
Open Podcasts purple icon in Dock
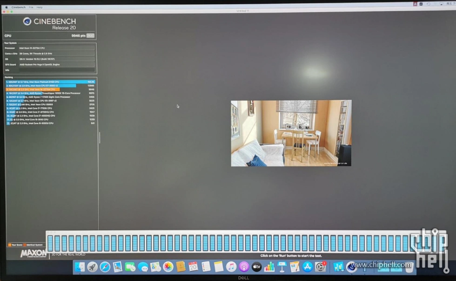coord(244,267)
